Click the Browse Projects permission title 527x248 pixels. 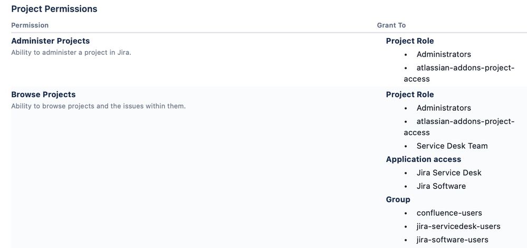43,95
